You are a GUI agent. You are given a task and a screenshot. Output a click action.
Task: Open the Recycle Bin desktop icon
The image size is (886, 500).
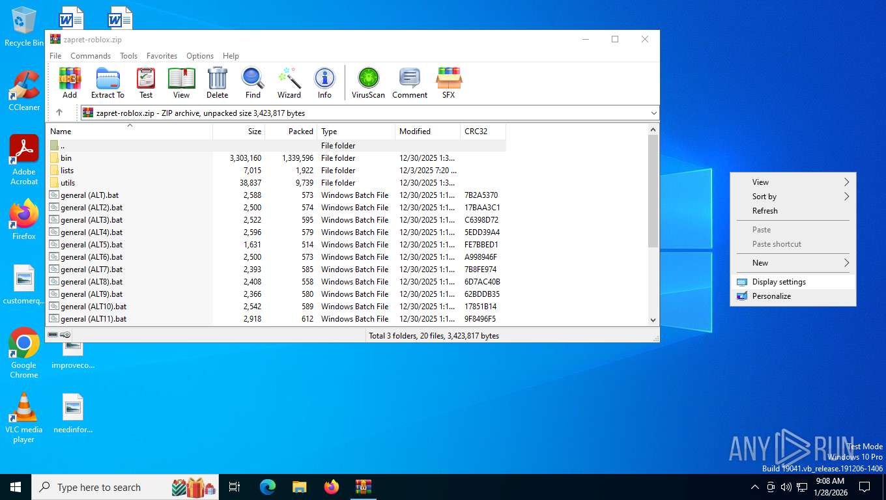click(x=24, y=27)
